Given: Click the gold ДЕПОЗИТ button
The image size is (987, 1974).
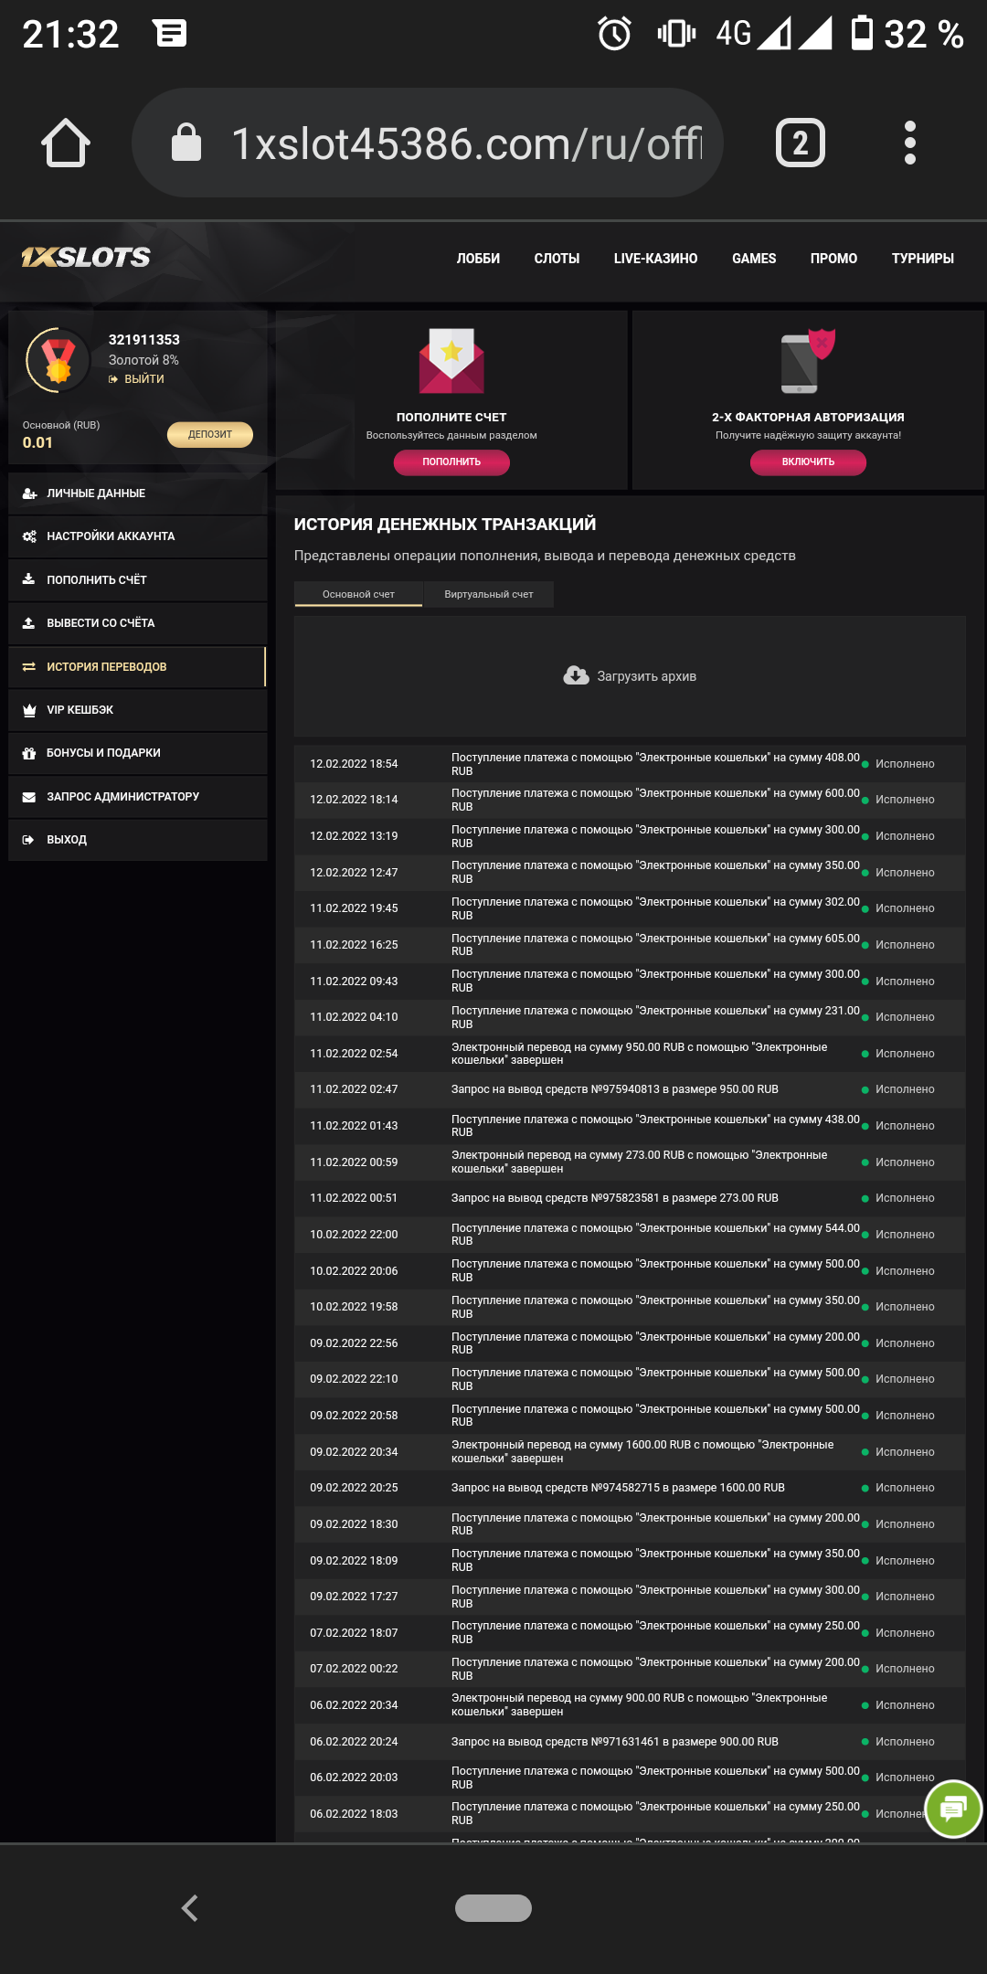Looking at the screenshot, I should pos(210,434).
